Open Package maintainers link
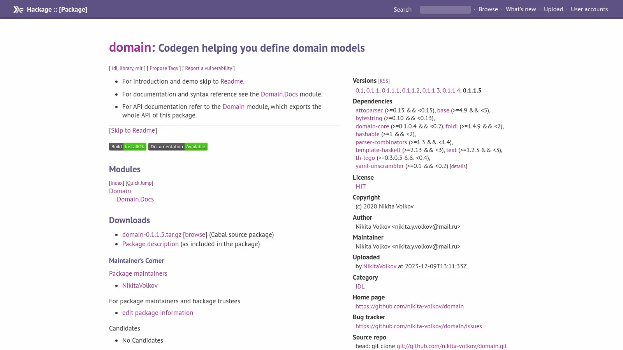The width and height of the screenshot is (623, 350). pos(138,274)
